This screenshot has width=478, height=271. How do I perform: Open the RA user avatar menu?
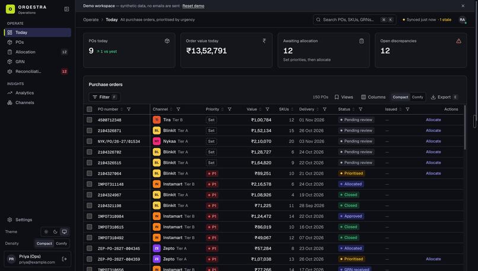tap(462, 20)
